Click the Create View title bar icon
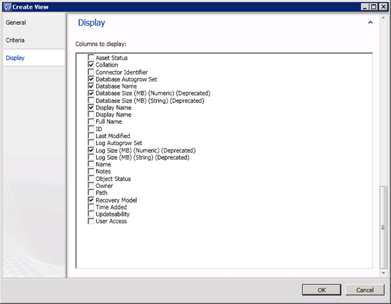This screenshot has width=391, height=304. click(x=7, y=6)
